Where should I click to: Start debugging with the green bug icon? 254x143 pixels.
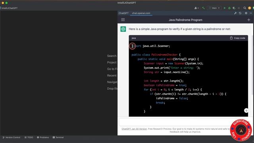(x=229, y=8)
